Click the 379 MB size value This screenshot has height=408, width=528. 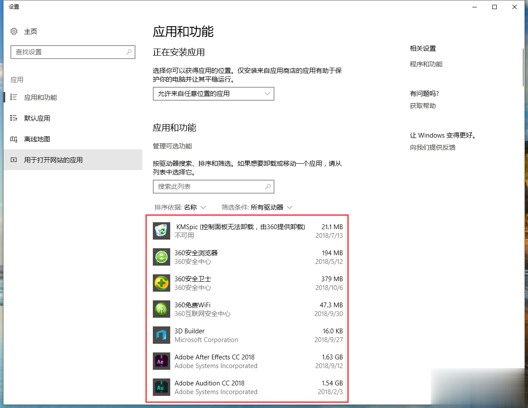point(333,279)
